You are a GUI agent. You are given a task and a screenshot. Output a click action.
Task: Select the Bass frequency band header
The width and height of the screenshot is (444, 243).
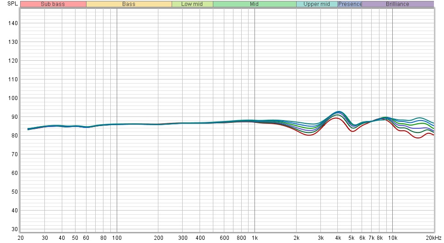(129, 4)
